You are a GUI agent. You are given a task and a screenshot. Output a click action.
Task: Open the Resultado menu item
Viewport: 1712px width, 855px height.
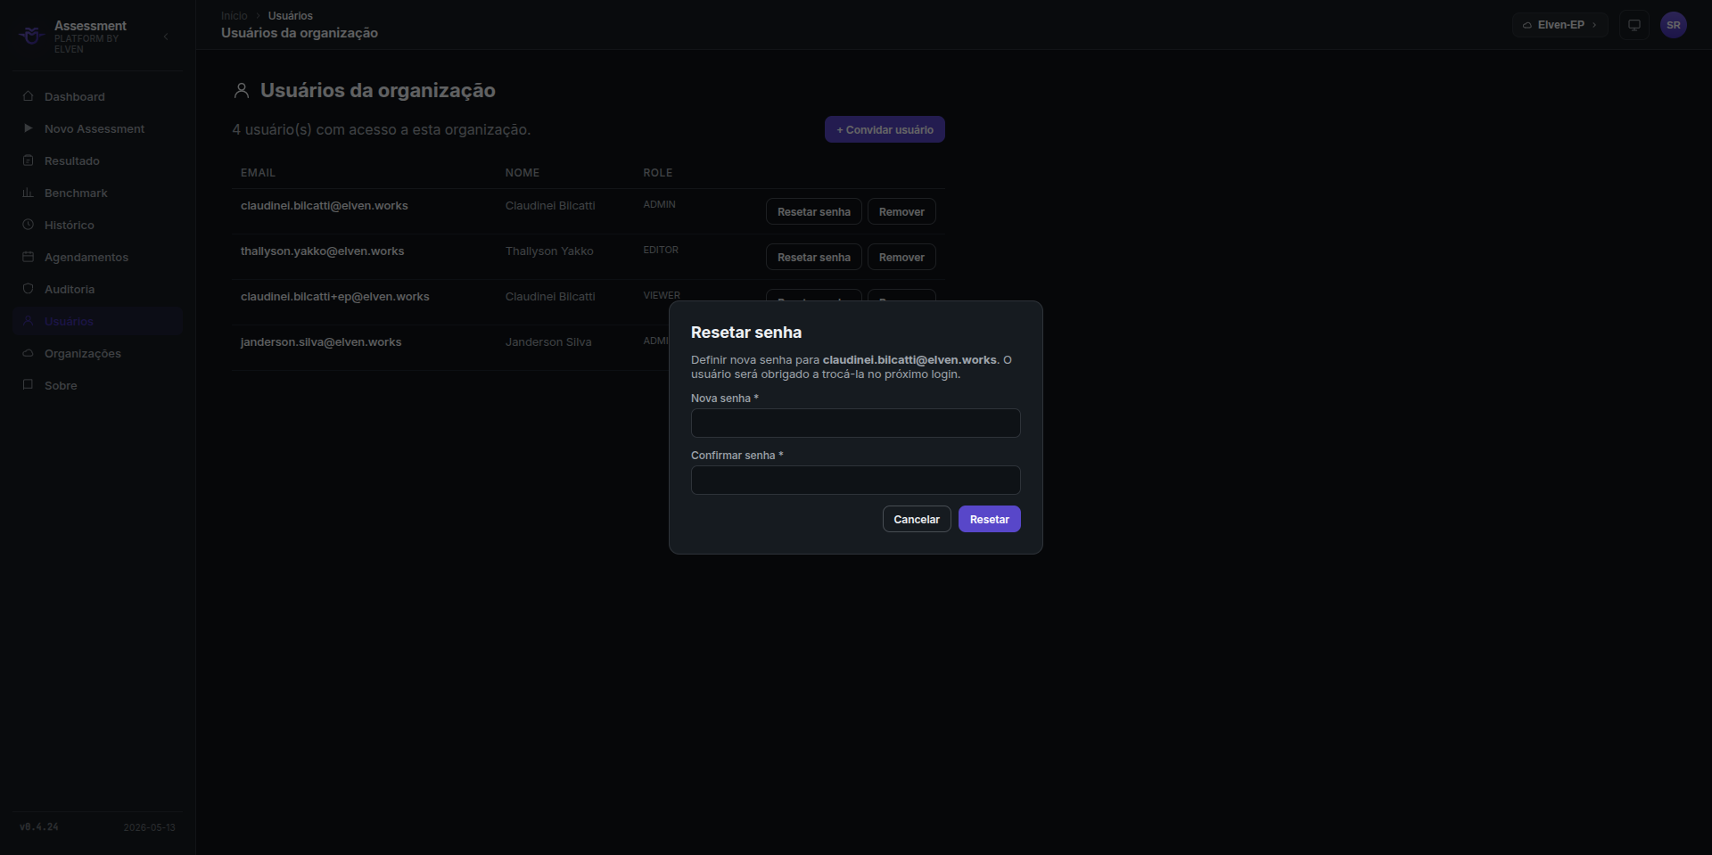98,160
